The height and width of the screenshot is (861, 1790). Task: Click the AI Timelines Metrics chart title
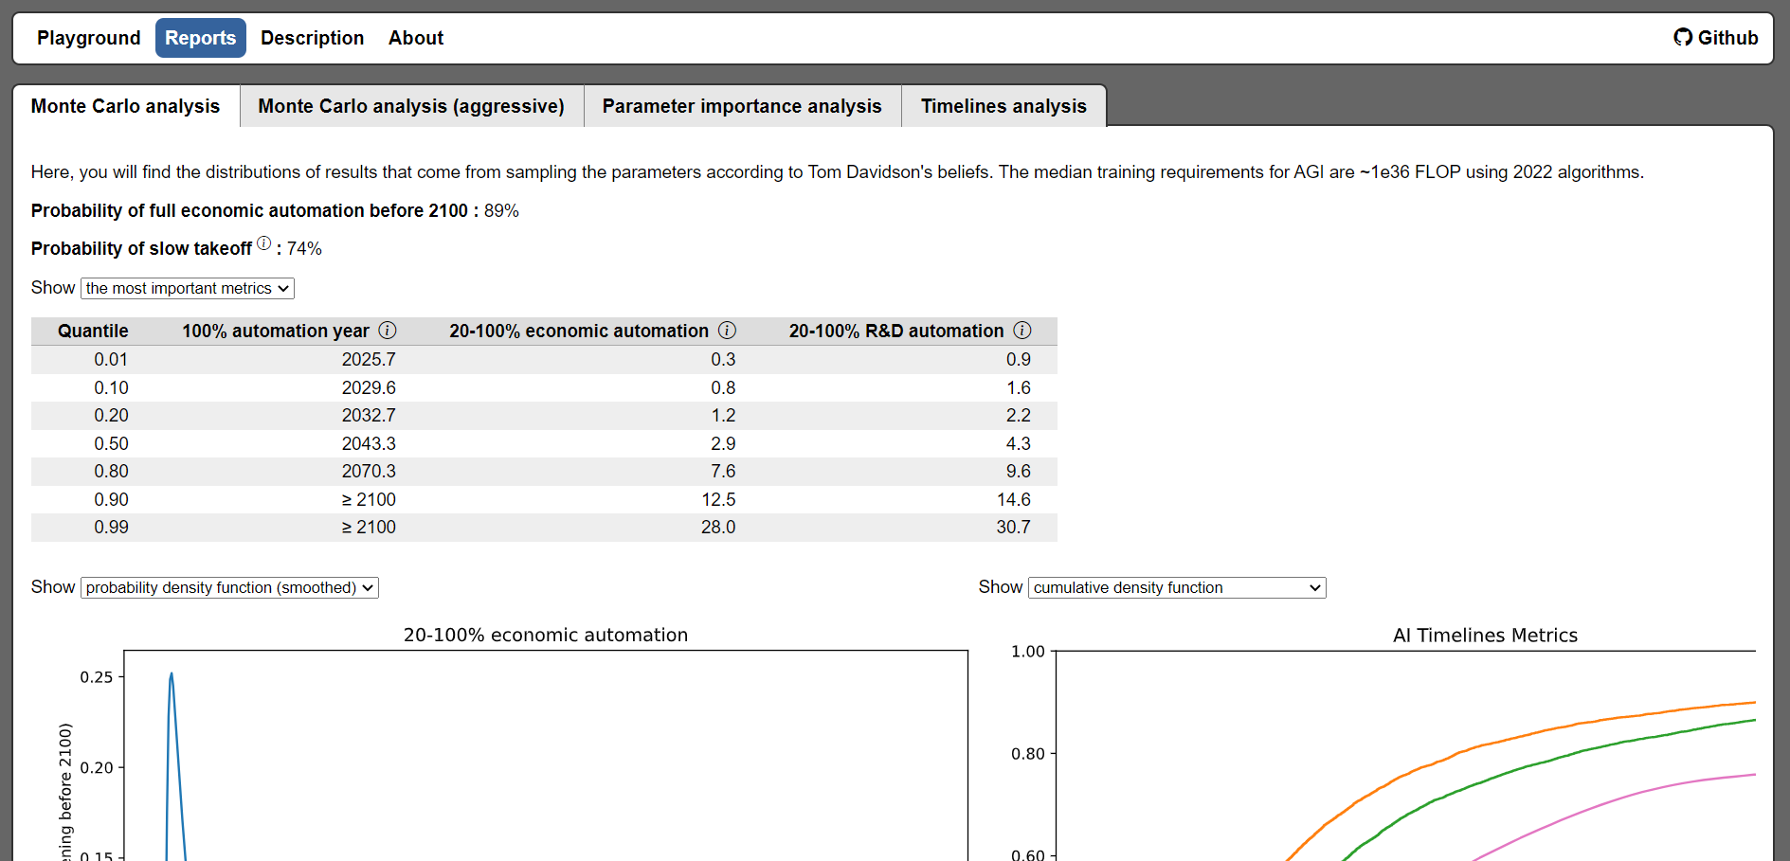coord(1485,636)
